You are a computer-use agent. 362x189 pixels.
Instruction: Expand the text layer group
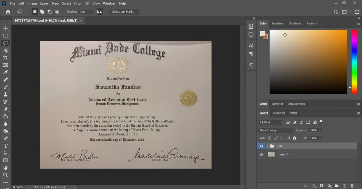[x=268, y=146]
